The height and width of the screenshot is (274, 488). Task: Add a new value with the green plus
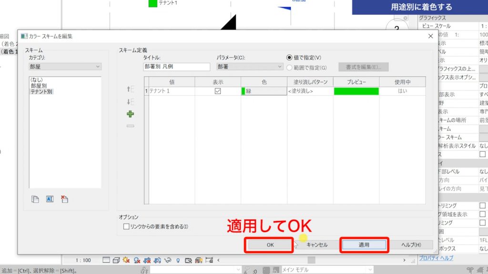(x=130, y=114)
